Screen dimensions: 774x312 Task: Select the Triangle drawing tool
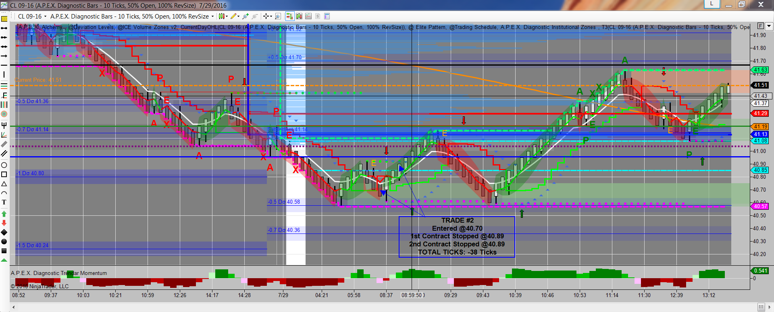point(4,184)
